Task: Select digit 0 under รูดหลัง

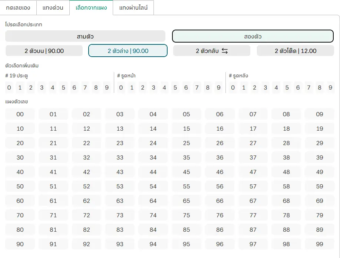Action: [x=233, y=88]
